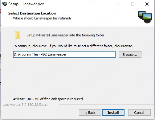The width and height of the screenshot is (155, 120).
Task: Click the 'Program Files (x86)' part of the path
Action: coord(33,54)
